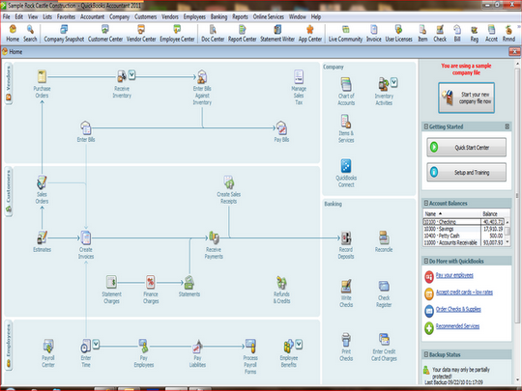Open Purchase Orders icon

pyautogui.click(x=42, y=77)
